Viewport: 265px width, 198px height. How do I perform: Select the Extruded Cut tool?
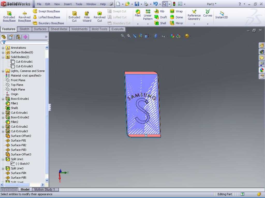74,16
